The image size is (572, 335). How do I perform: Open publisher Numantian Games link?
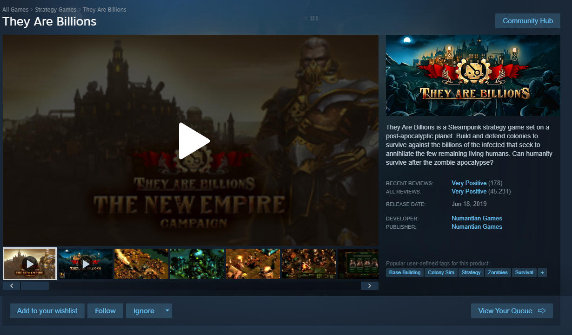click(x=477, y=226)
